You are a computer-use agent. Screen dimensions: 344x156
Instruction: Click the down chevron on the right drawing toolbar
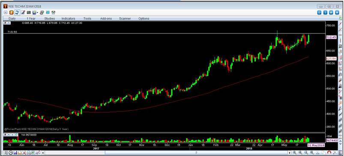pyautogui.click(x=341, y=144)
